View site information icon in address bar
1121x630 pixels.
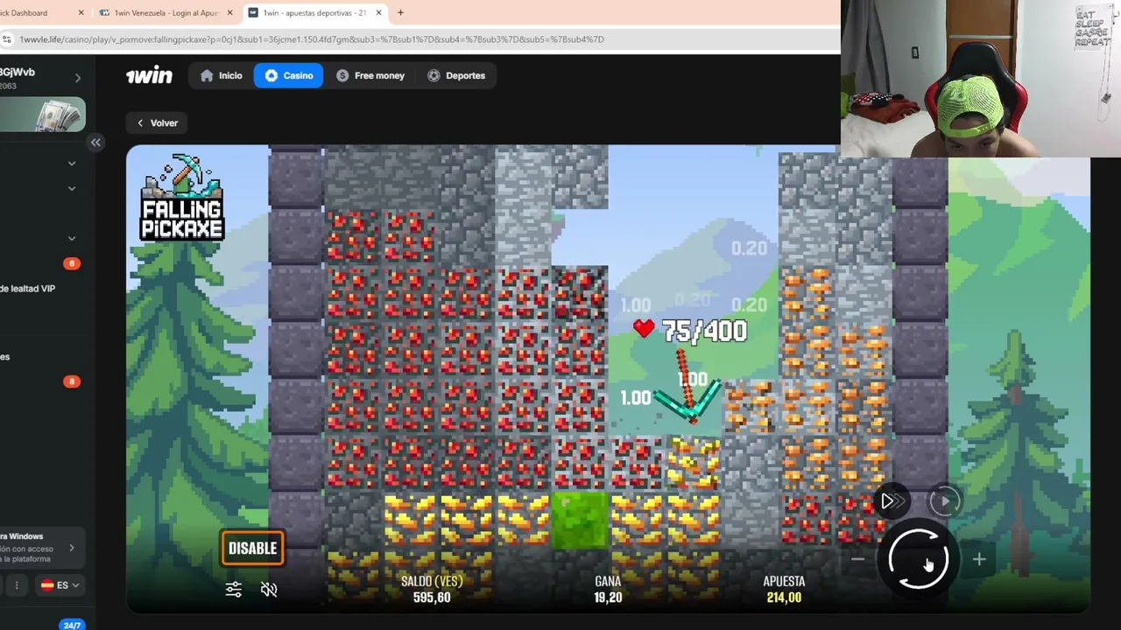[8, 39]
